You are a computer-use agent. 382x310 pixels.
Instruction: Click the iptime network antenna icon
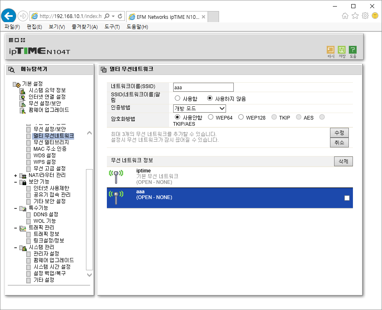point(116,176)
